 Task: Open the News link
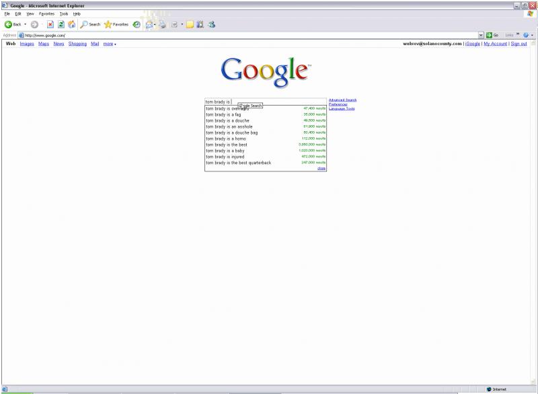point(59,44)
